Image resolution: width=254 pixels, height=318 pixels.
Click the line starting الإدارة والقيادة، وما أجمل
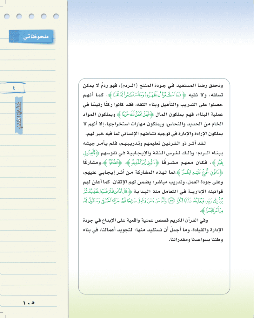[153, 230]
